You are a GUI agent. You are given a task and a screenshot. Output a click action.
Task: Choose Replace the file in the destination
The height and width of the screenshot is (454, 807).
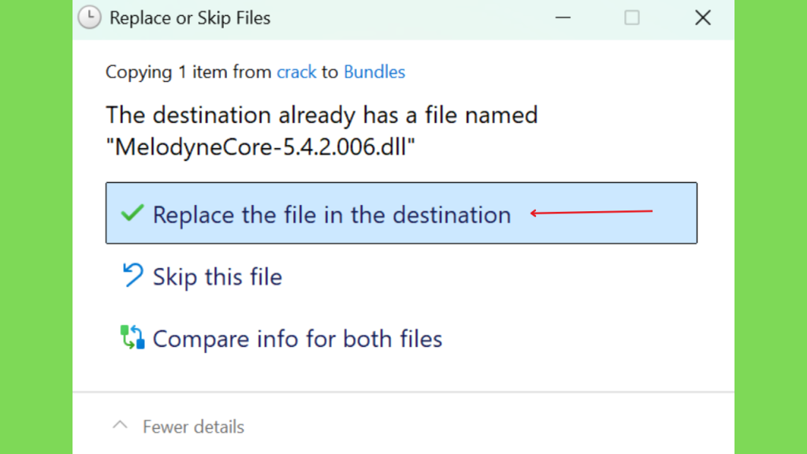401,213
